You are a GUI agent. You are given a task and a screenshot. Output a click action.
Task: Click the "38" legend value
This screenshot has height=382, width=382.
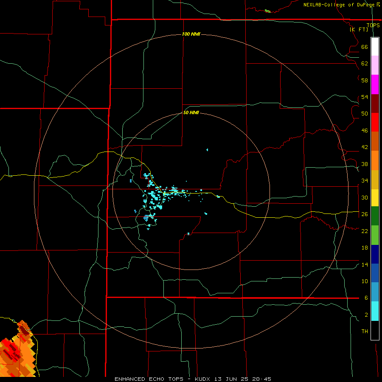click(365, 164)
